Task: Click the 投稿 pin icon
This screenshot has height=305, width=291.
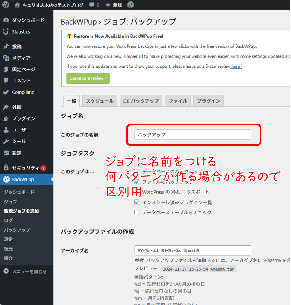Action: [6, 46]
